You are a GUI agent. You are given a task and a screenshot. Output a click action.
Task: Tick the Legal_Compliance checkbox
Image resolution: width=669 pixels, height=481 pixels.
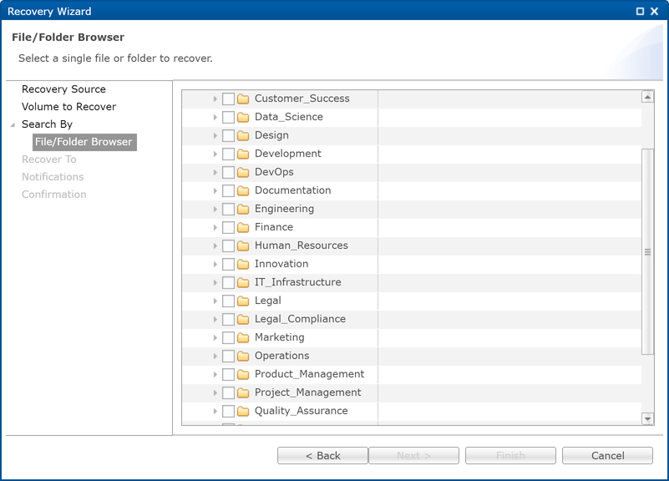pyautogui.click(x=228, y=319)
